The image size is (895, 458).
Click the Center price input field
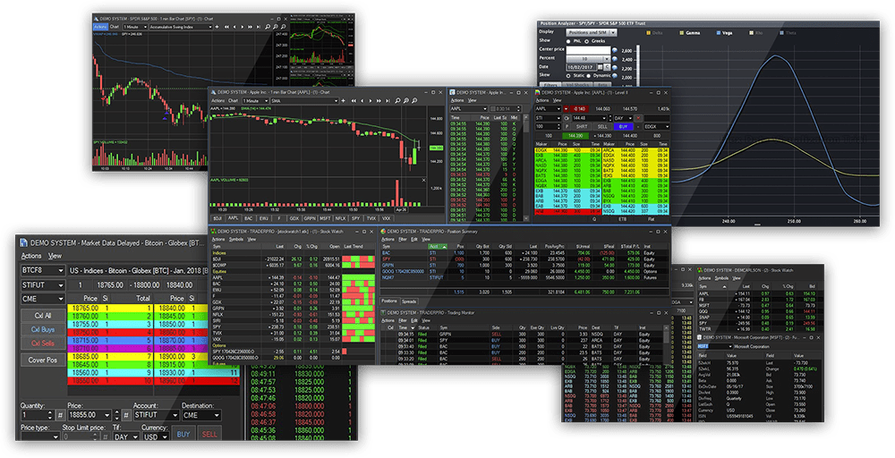coord(589,50)
